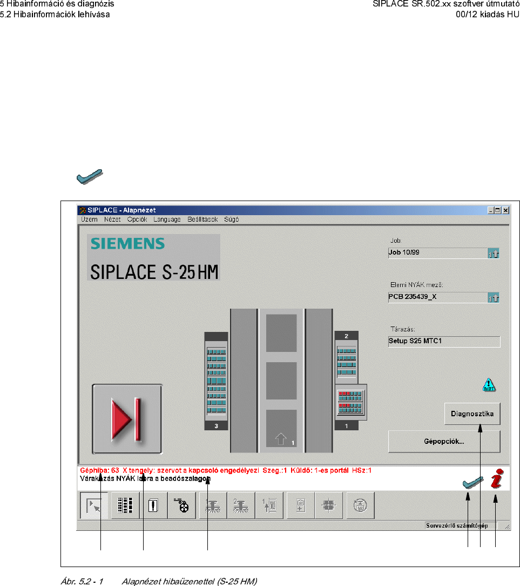Image resolution: width=520 pixels, height=586 pixels.
Task: Open the Nézet menu
Action: (x=112, y=219)
